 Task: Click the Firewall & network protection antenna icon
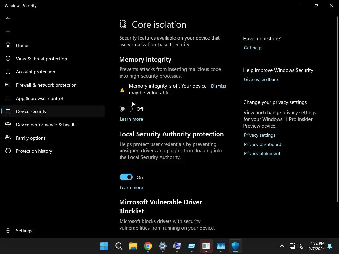coord(8,85)
